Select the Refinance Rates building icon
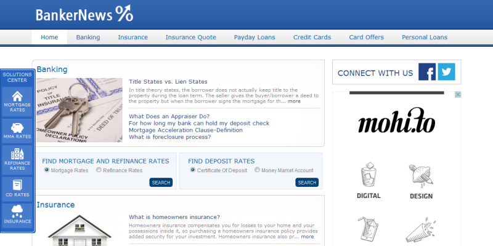The width and height of the screenshot is (493, 246). (17, 156)
